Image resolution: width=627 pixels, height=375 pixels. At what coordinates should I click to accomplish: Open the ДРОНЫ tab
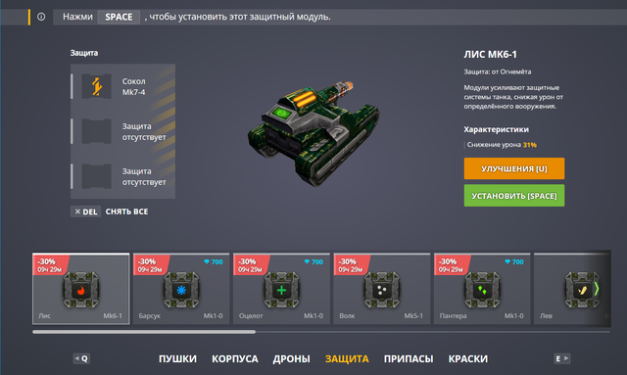click(x=292, y=358)
